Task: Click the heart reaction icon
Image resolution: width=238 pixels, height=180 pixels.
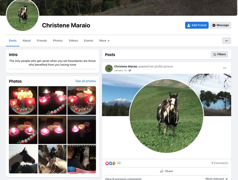Action: tap(107, 163)
